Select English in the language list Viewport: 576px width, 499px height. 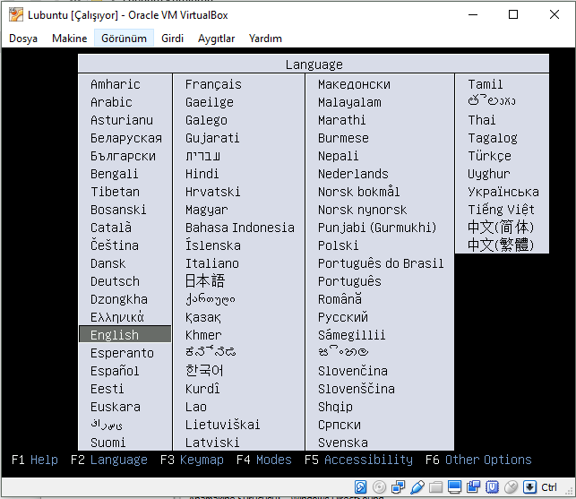click(115, 335)
